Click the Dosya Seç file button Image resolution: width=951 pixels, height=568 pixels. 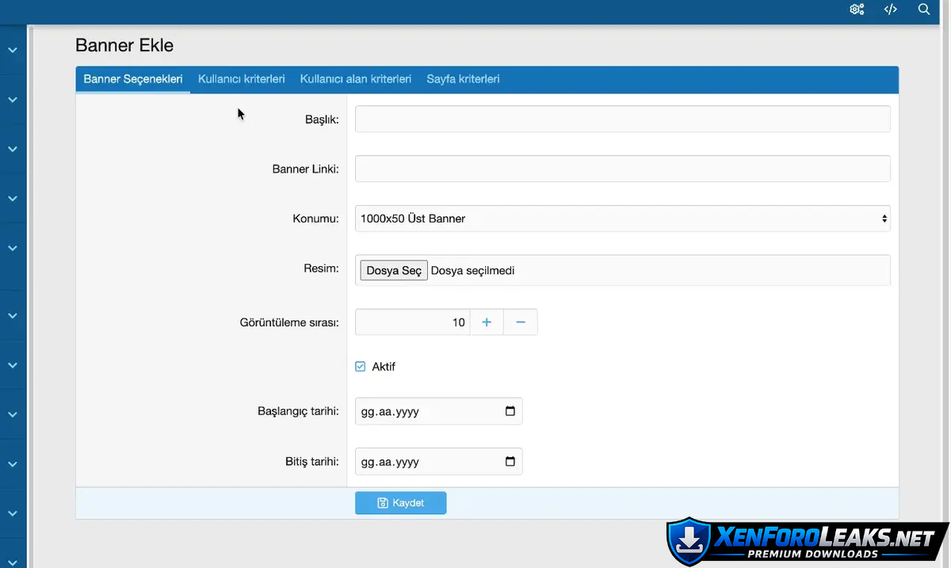click(x=394, y=270)
